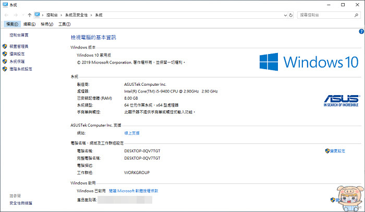Click the 檢視電腦的基本資訊 heading

click(93, 37)
